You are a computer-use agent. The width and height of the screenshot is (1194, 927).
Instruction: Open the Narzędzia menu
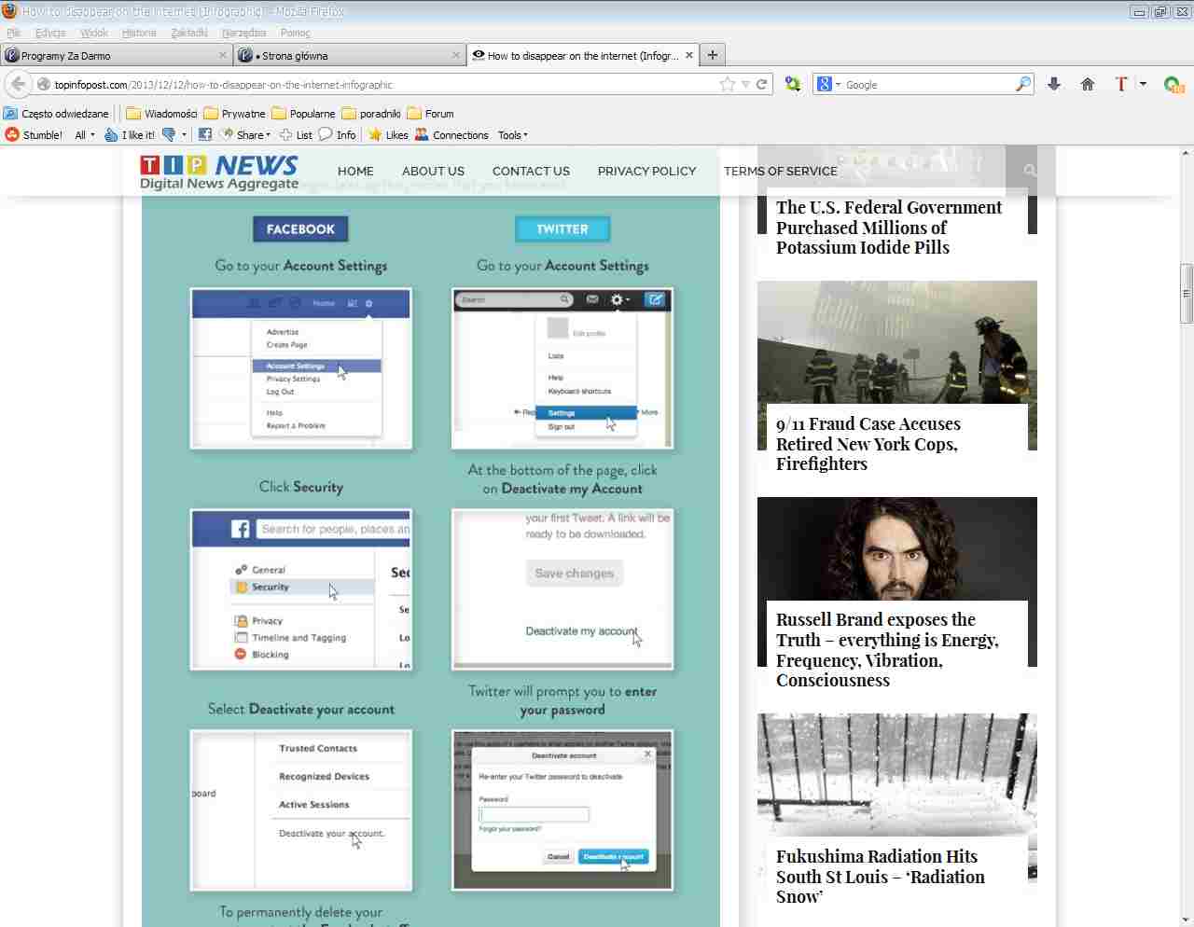coord(243,33)
